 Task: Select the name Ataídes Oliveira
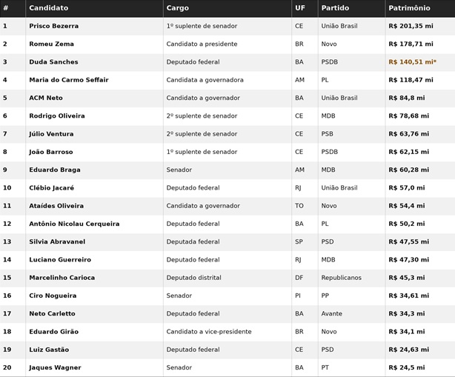pos(56,206)
